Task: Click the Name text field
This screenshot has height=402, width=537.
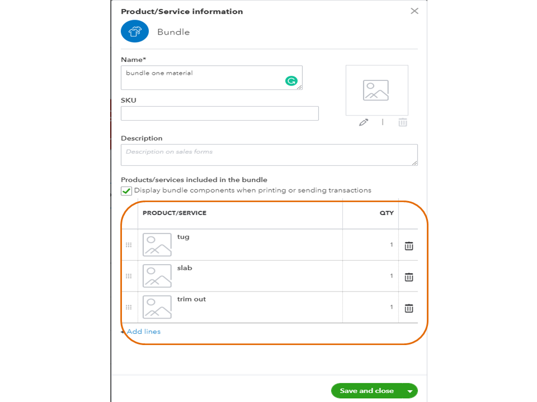Action: point(204,77)
